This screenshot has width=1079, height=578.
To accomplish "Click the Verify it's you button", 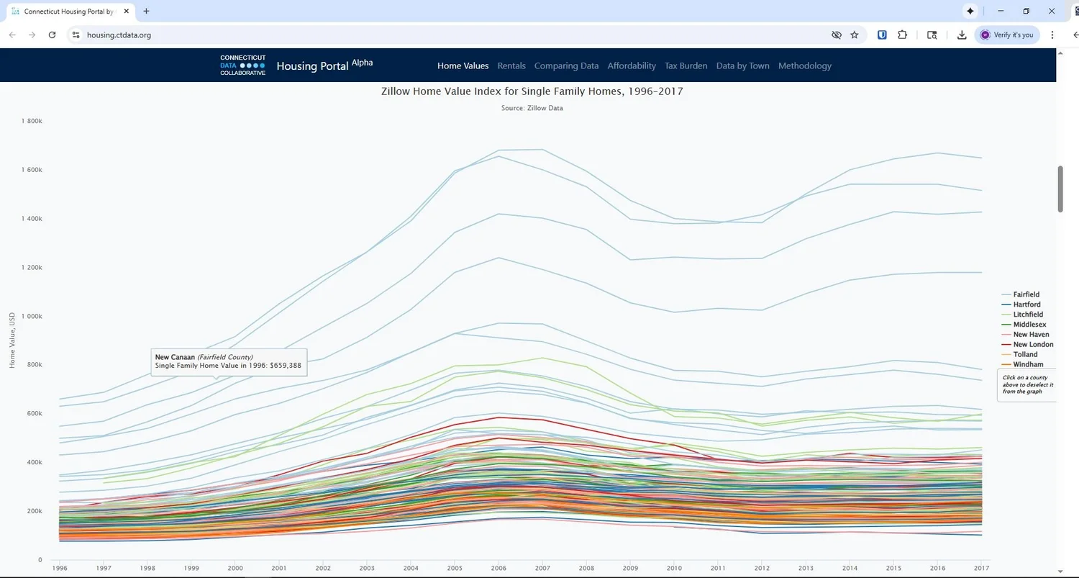I will pyautogui.click(x=1006, y=35).
